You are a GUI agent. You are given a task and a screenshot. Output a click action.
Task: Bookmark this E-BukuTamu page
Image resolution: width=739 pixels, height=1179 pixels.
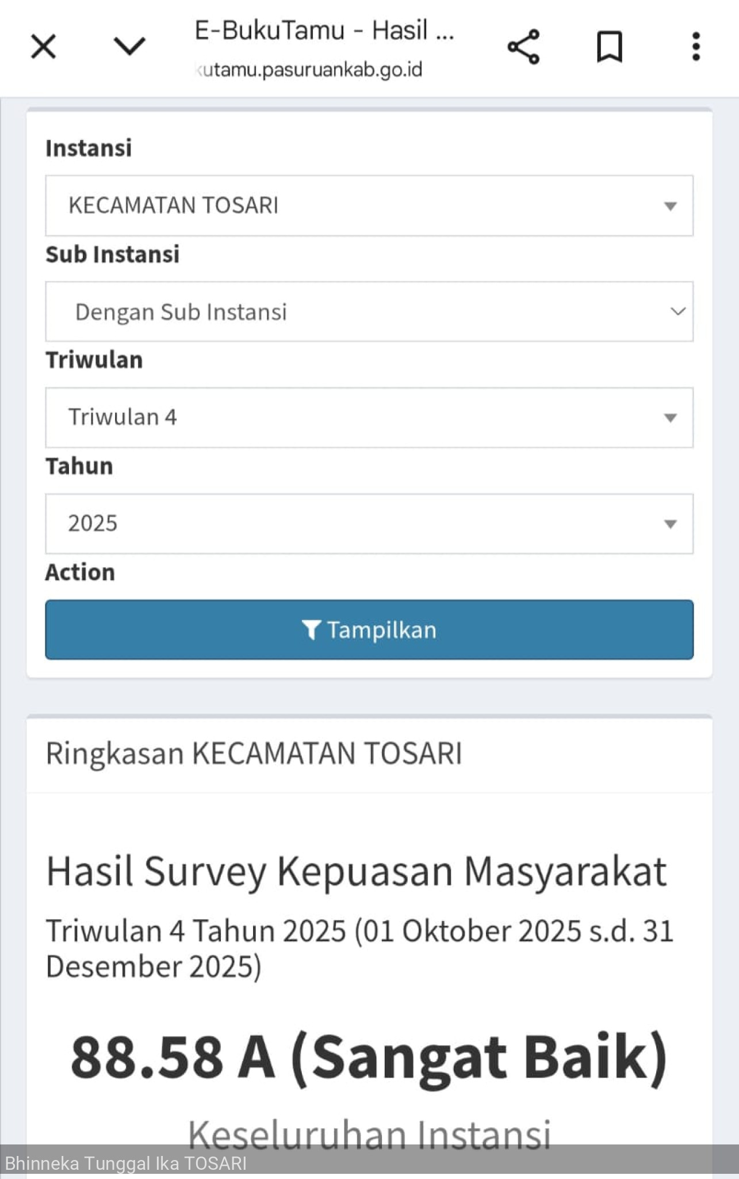(610, 47)
